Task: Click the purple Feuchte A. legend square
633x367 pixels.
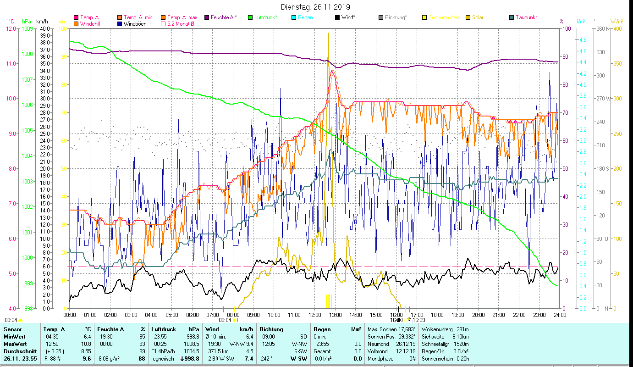Action: [207, 18]
